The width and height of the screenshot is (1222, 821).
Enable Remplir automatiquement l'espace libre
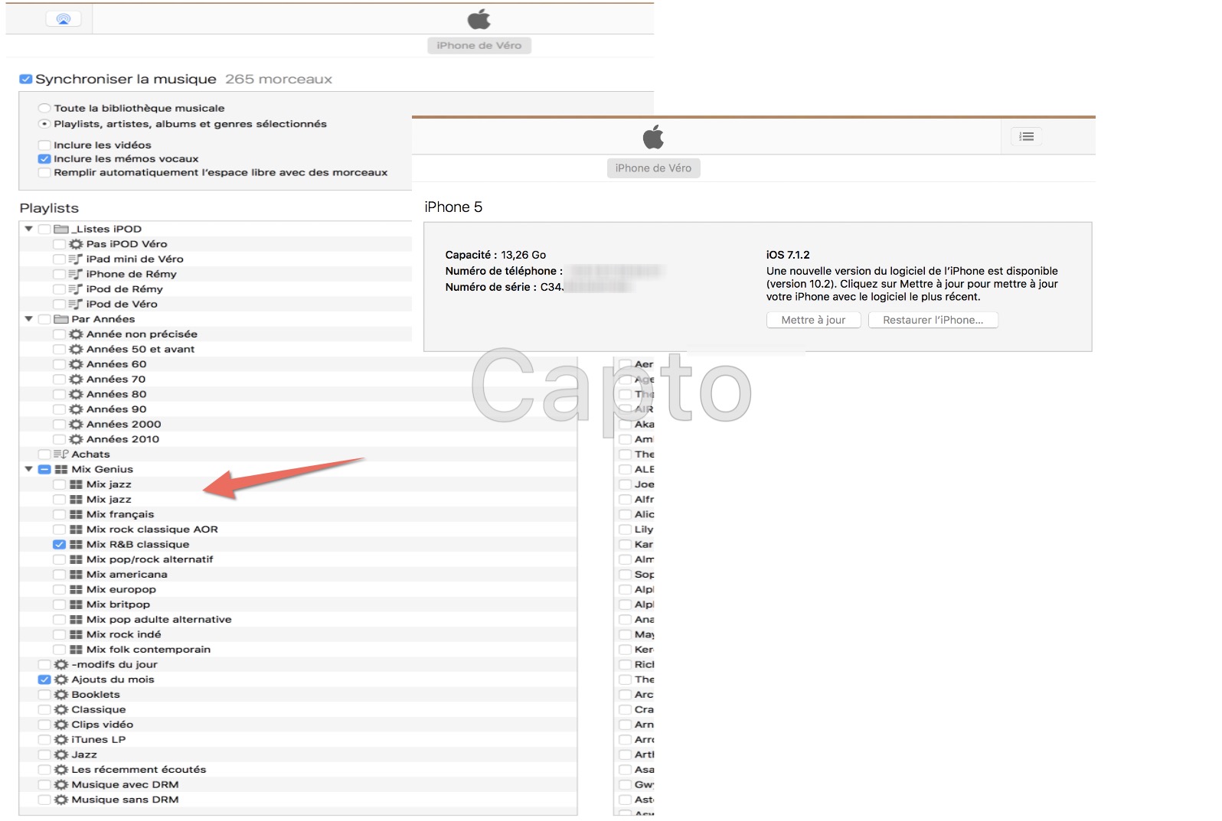point(44,172)
